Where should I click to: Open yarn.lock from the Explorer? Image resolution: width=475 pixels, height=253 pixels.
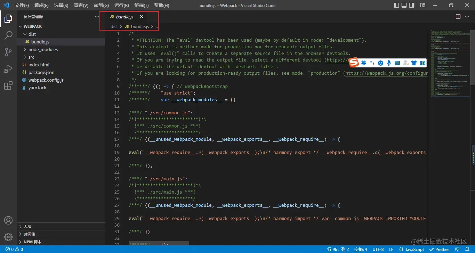[61, 88]
